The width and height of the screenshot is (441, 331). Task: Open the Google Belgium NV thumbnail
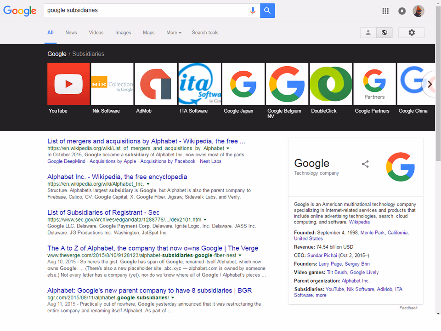[x=287, y=84]
